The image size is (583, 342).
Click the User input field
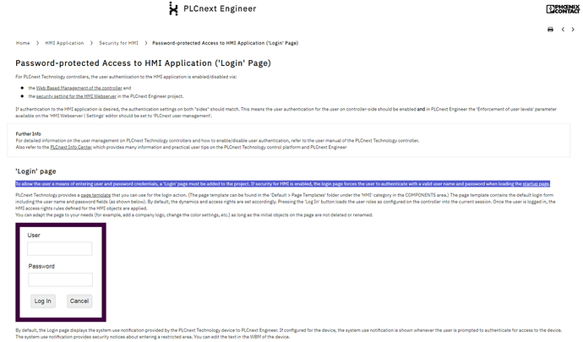60,249
